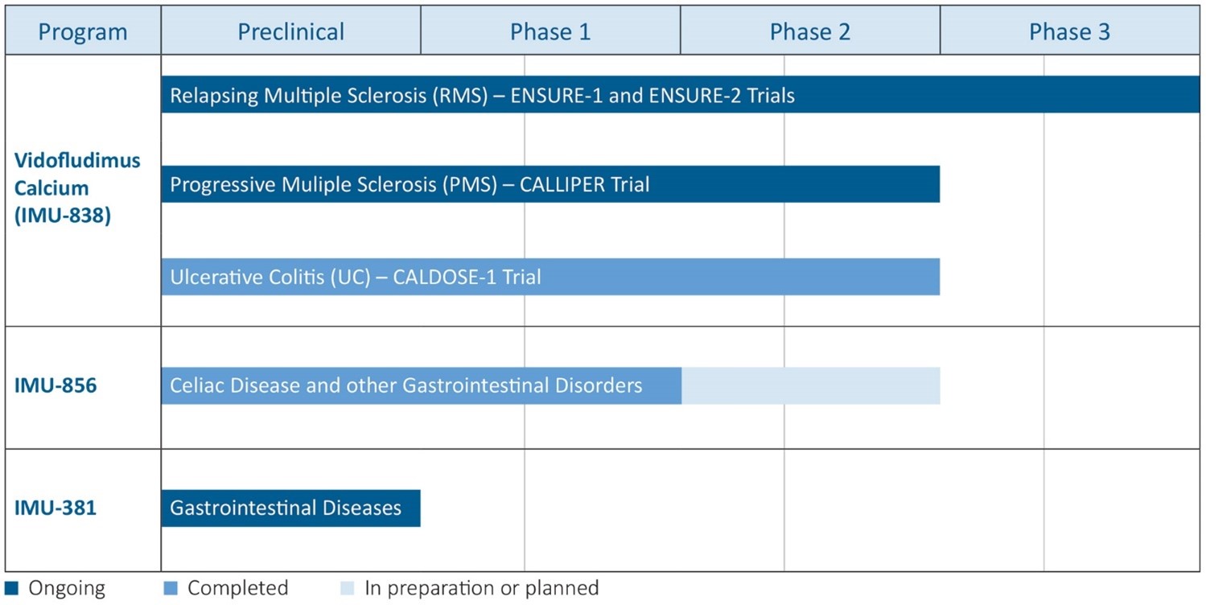Select the Phase 1 column header
The image size is (1206, 605).
550,32
